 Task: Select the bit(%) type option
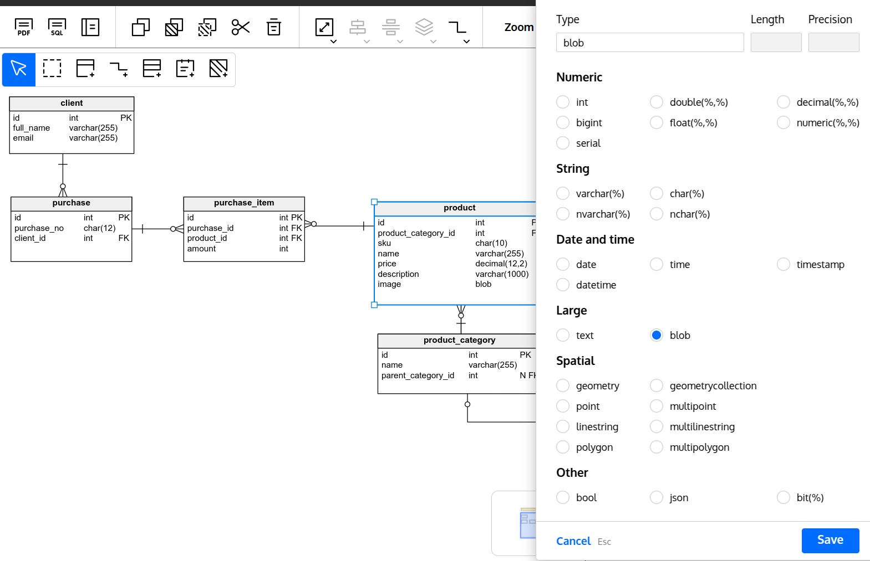click(783, 497)
